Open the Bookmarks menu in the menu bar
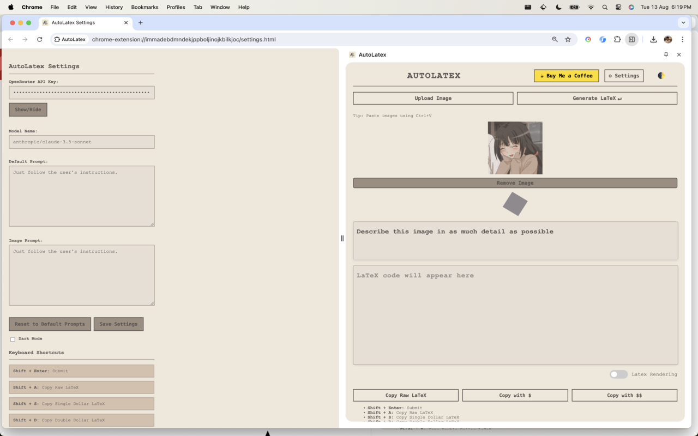Viewport: 698px width, 436px height. [145, 7]
